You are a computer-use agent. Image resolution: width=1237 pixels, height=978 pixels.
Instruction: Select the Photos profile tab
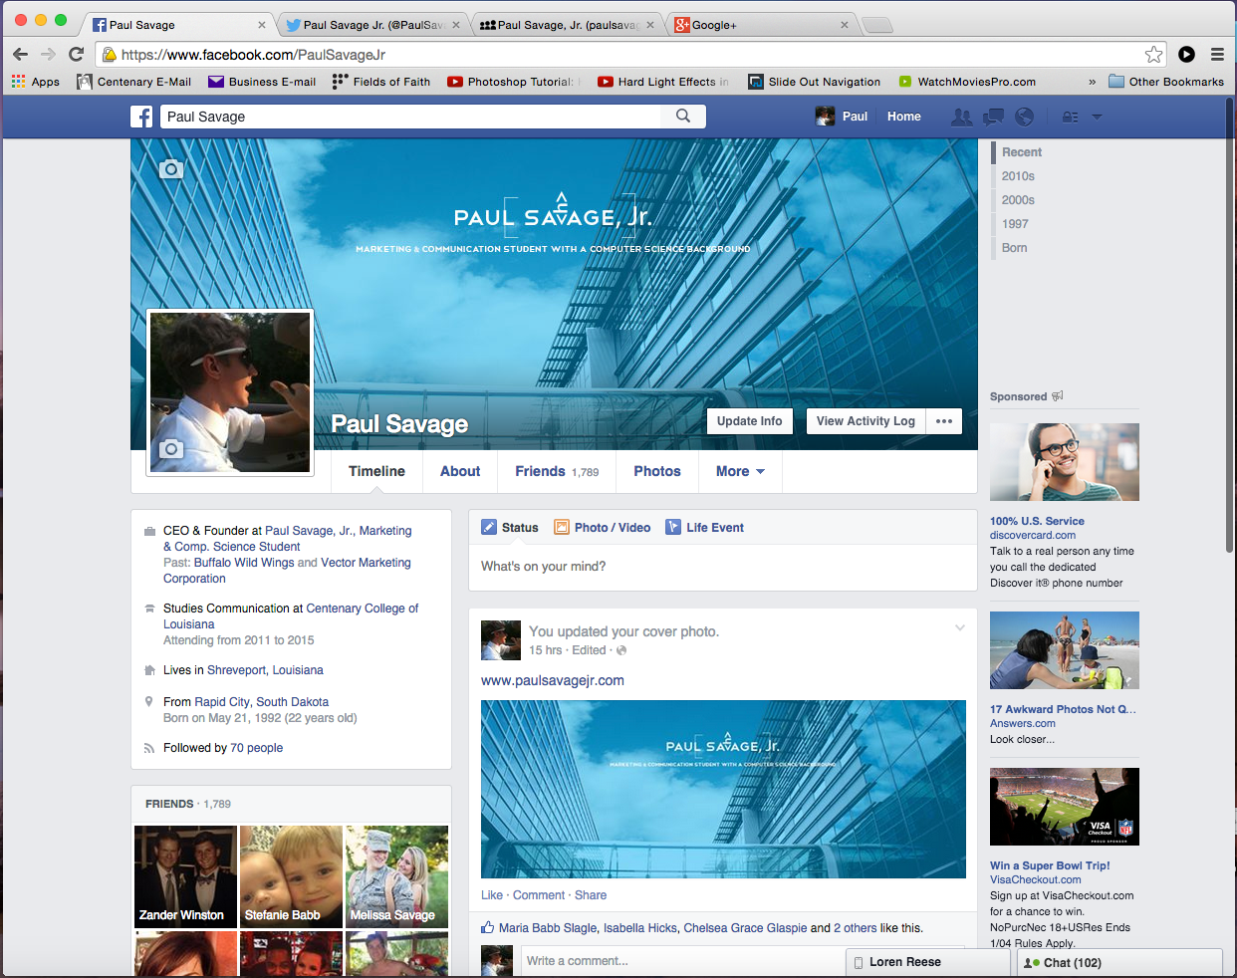pyautogui.click(x=657, y=471)
